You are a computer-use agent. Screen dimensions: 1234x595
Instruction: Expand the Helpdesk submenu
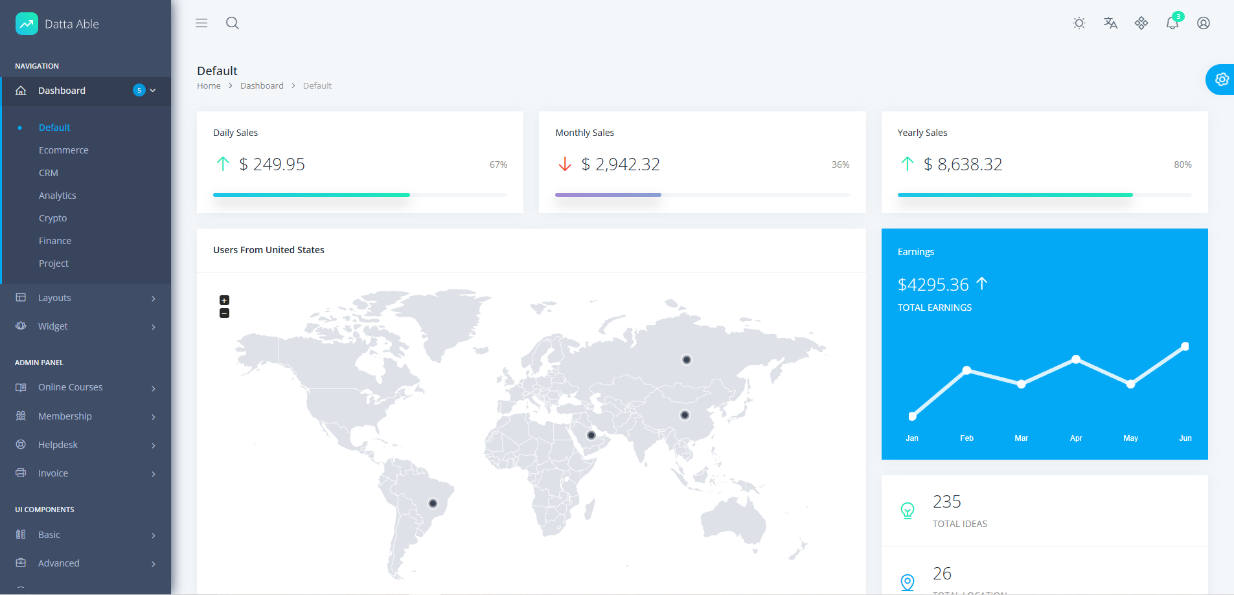[x=86, y=445]
